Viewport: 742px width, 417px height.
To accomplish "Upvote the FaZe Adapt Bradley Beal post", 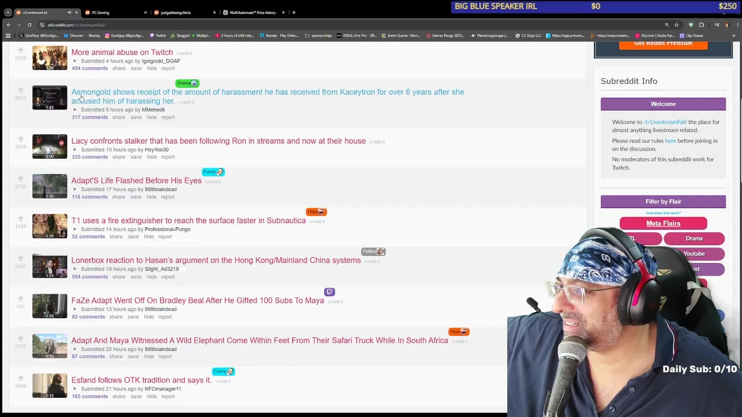I will click(20, 299).
